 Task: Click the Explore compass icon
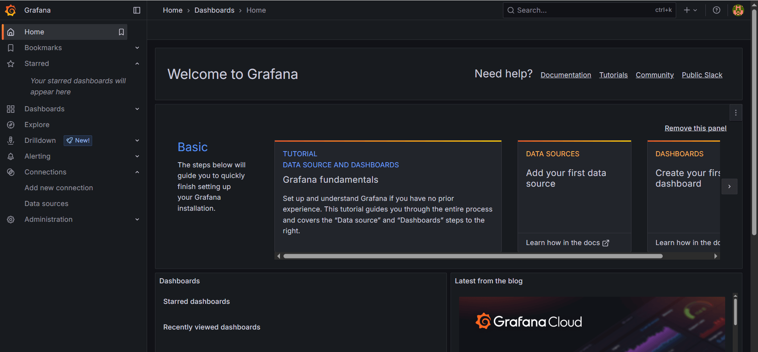click(11, 125)
